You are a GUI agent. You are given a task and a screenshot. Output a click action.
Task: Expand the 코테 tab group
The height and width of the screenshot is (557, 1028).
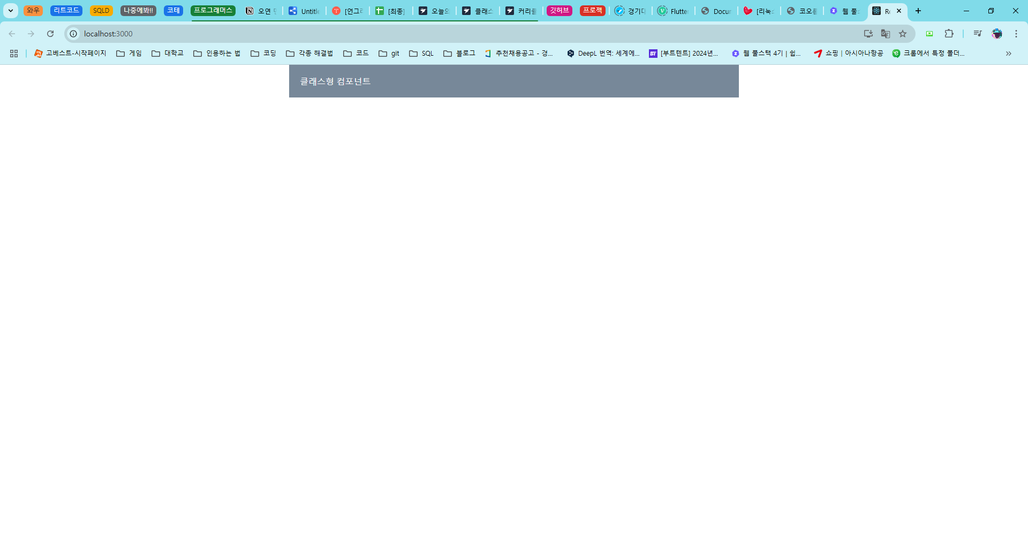(173, 11)
